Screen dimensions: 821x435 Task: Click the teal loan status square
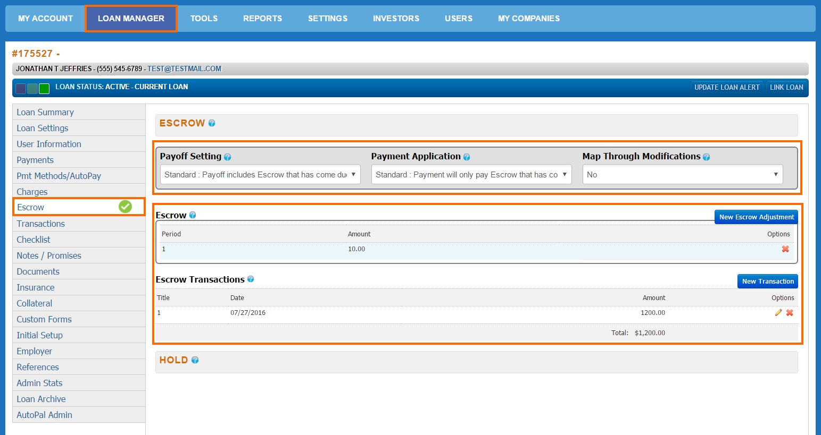pos(32,89)
